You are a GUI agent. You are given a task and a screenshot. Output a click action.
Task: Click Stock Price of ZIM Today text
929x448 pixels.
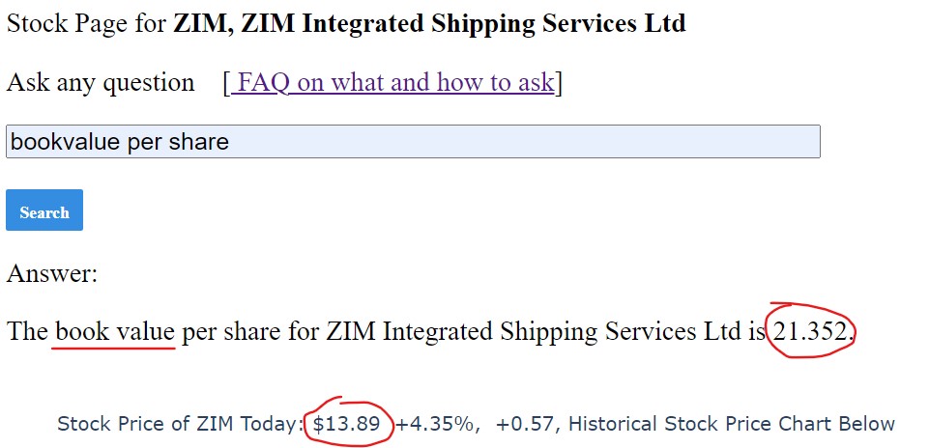click(x=181, y=424)
